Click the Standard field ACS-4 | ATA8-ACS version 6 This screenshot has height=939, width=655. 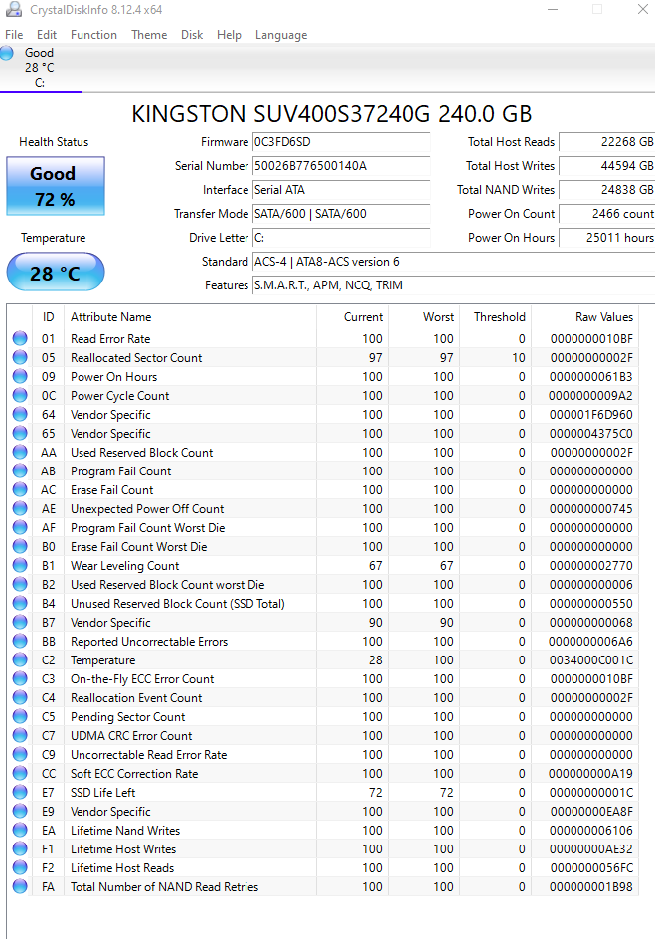pos(453,262)
